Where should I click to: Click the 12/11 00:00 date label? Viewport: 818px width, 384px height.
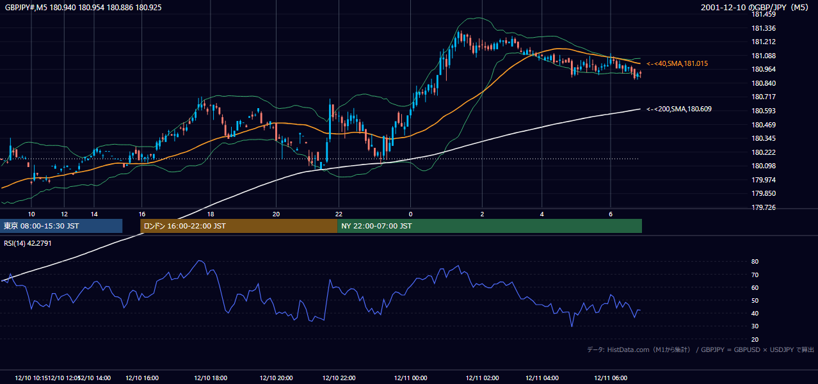click(410, 378)
